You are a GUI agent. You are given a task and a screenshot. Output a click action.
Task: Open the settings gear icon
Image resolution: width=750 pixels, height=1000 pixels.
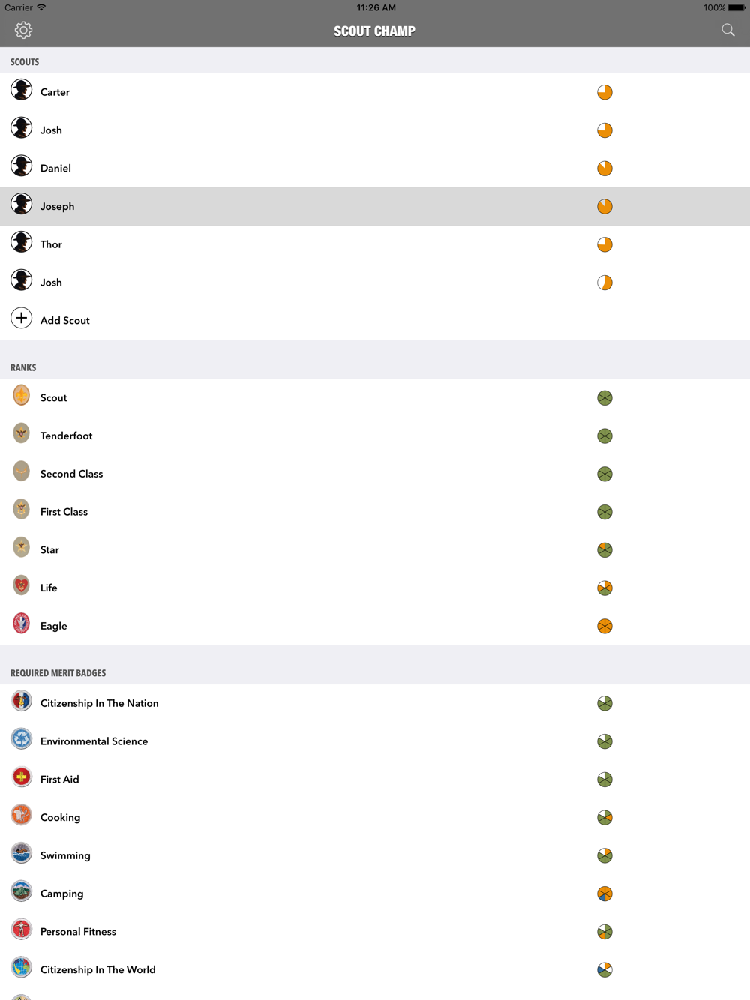(x=23, y=30)
